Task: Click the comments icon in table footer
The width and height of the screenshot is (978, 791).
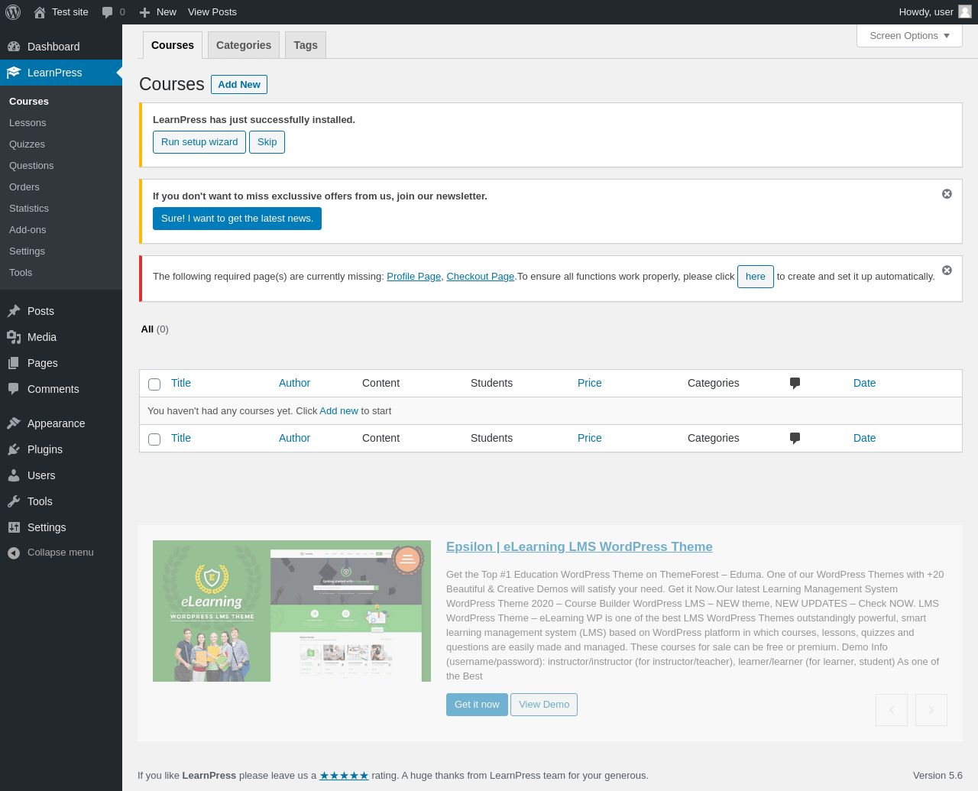Action: tap(795, 438)
